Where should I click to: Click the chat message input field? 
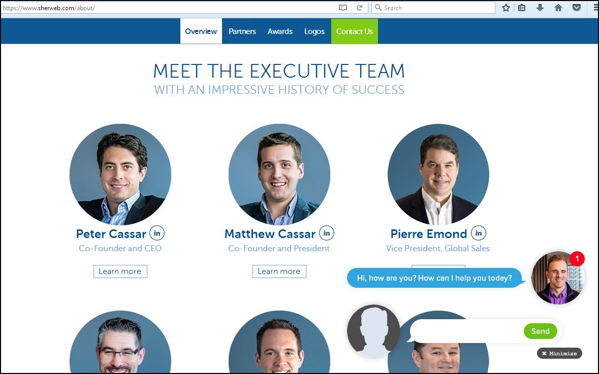[466, 331]
